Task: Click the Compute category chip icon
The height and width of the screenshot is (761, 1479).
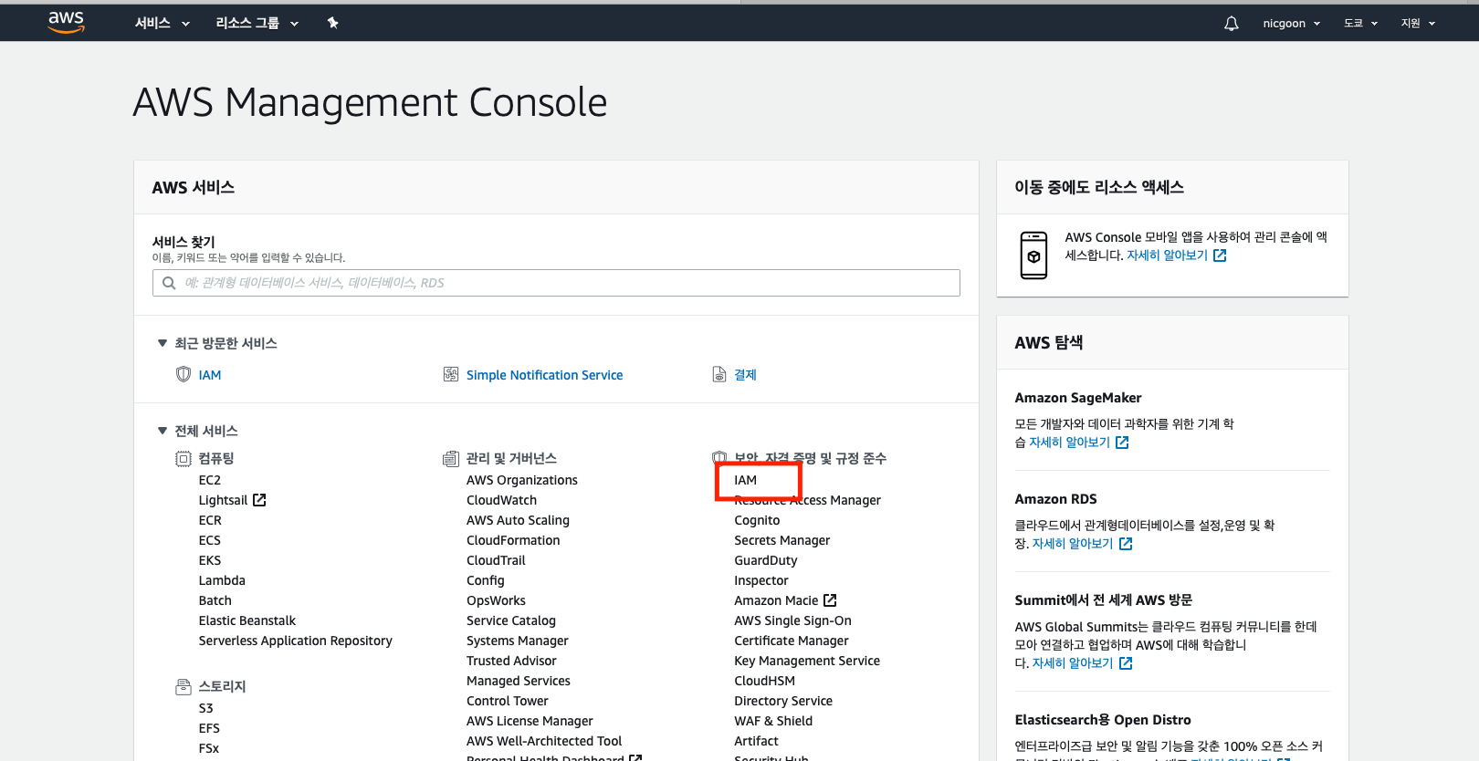Action: tap(184, 458)
